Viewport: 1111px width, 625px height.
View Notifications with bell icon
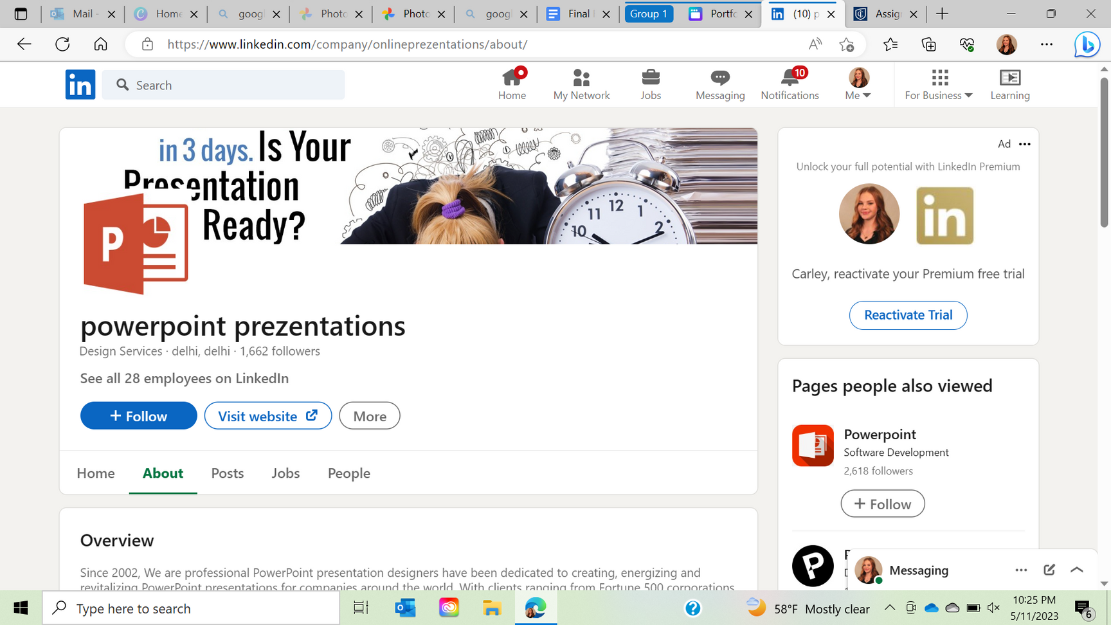click(x=790, y=84)
